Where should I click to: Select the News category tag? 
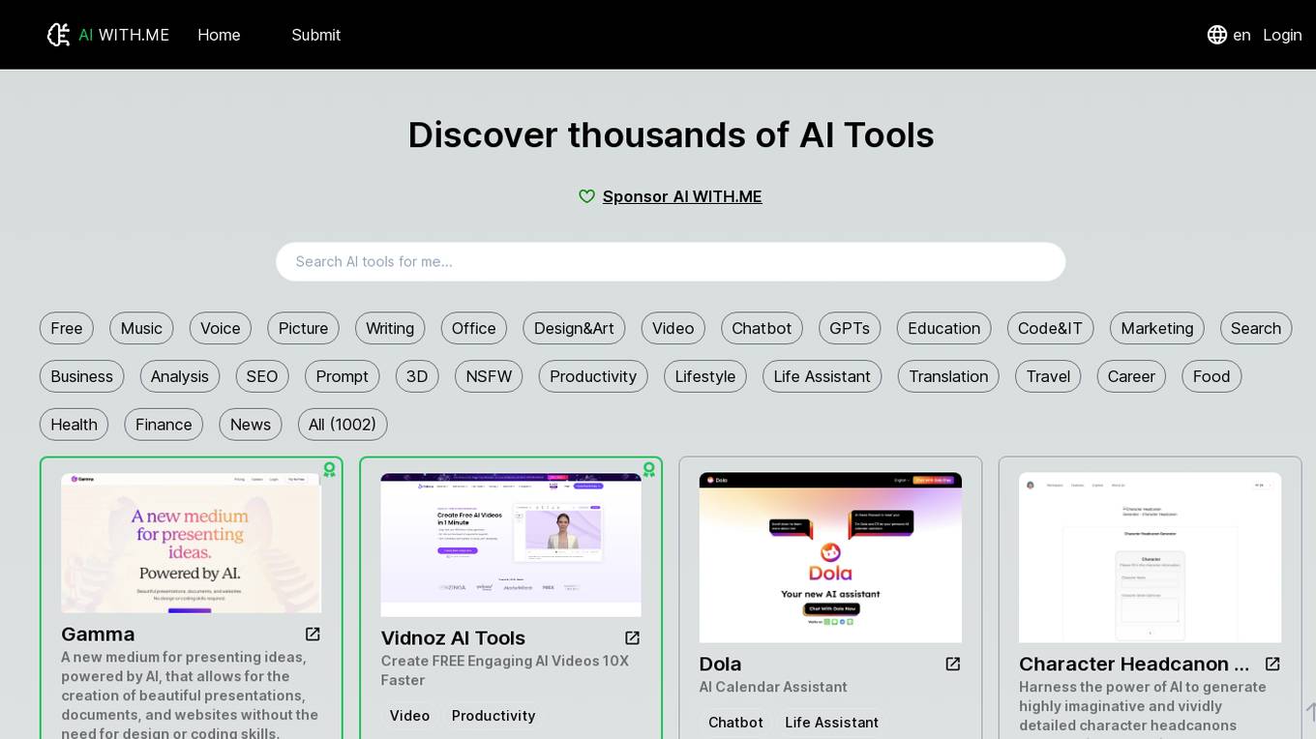251,425
